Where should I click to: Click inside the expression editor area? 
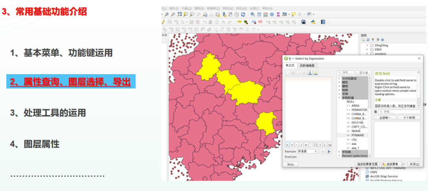pos(308,109)
